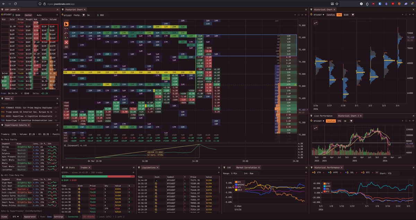Toggle Candles in Historical Chart 2
The image size is (416, 220).
pyautogui.click(x=331, y=121)
